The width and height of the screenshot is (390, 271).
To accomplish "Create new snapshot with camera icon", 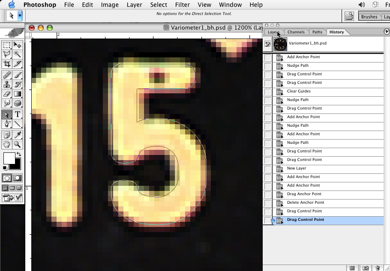I will coord(366,268).
